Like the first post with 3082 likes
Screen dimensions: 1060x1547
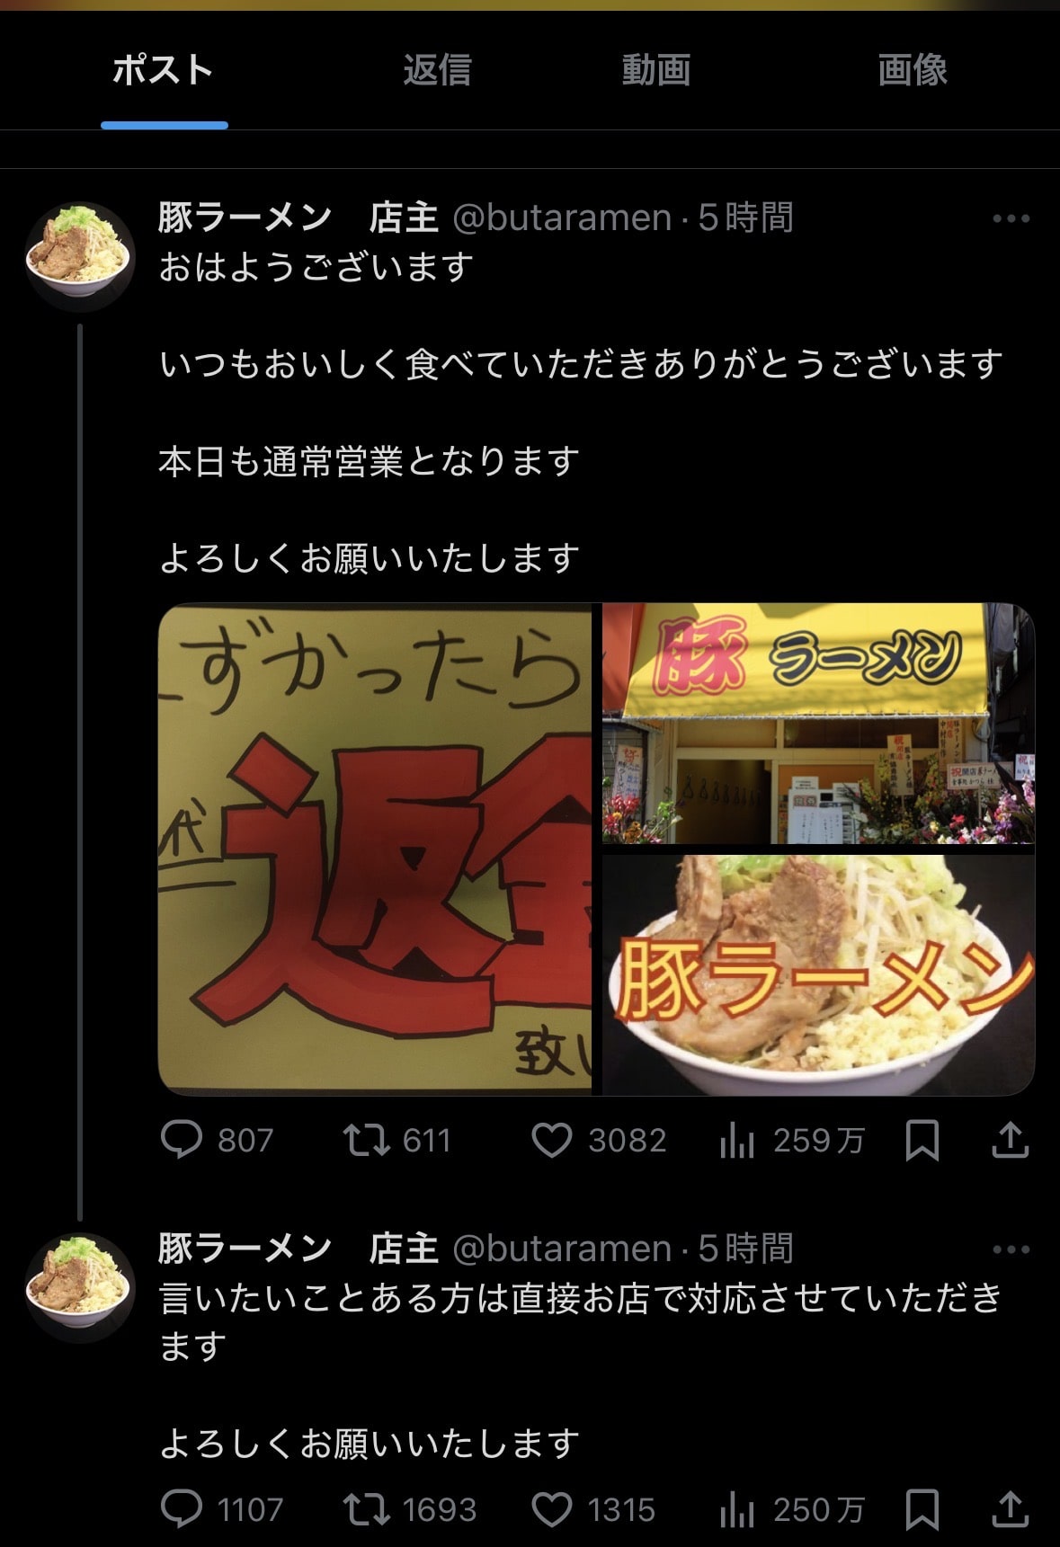(599, 1141)
